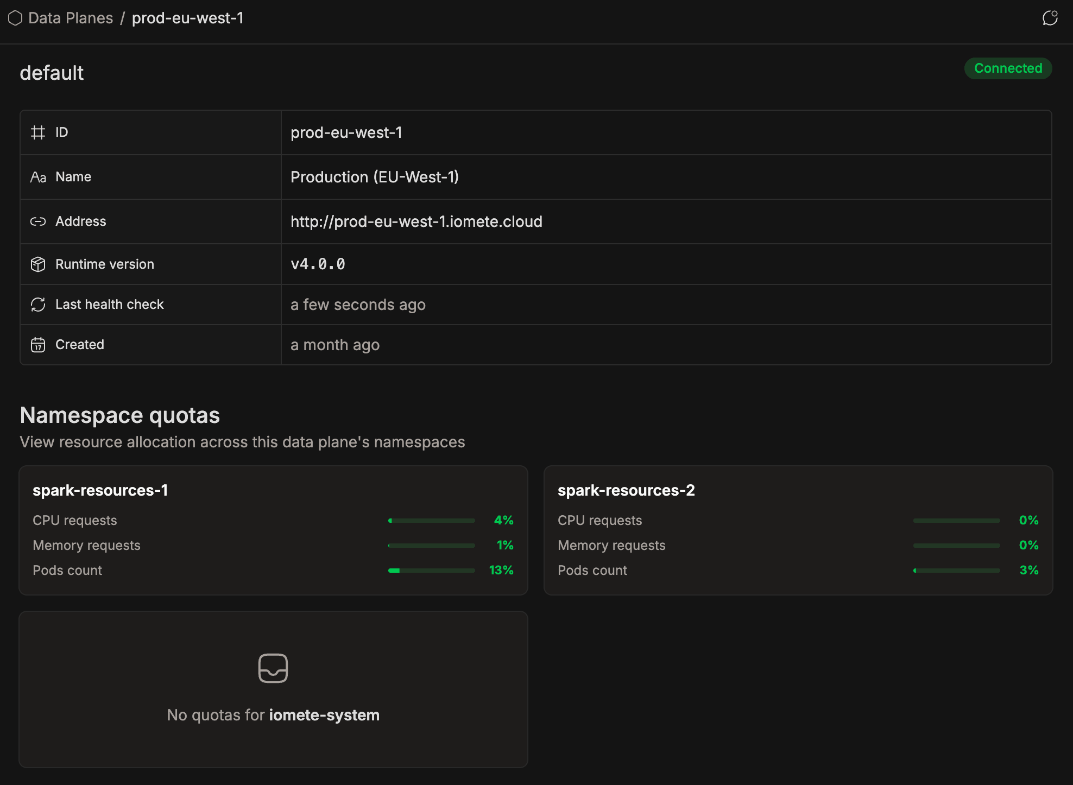Click the 1% memory requests value
The height and width of the screenshot is (785, 1073).
505,546
